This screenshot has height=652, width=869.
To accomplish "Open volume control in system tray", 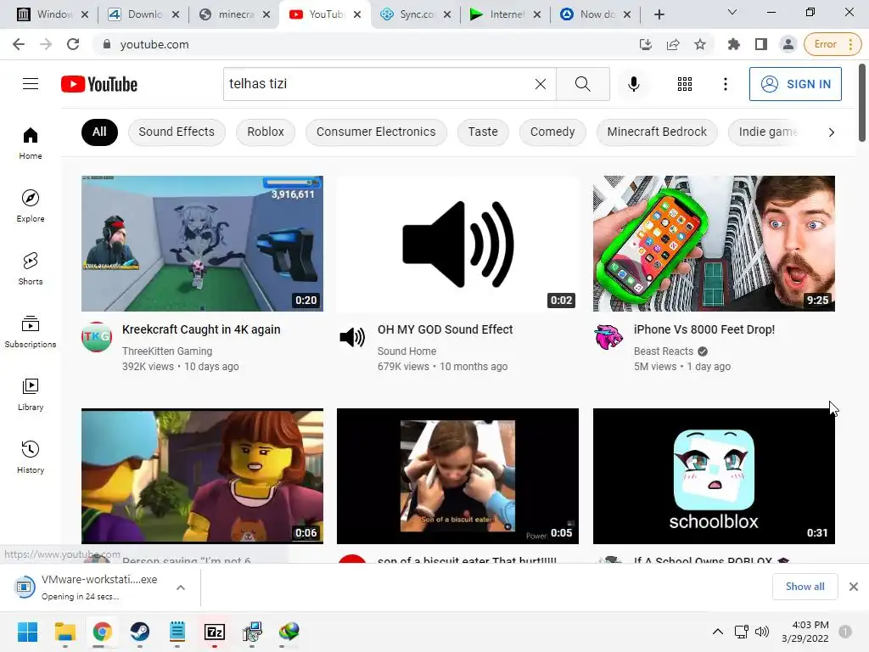I will pos(763,632).
